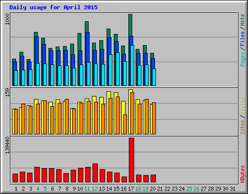The image size is (248, 194).
Task: Click the 'Daily usage for April 2015' title
Action: (x=53, y=7)
